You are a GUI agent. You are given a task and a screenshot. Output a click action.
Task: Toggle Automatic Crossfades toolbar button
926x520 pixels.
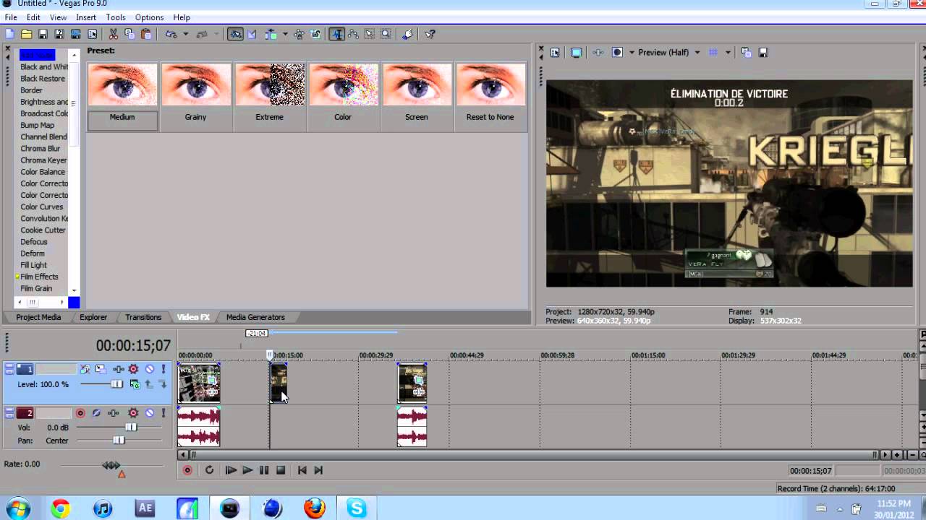[x=252, y=34]
